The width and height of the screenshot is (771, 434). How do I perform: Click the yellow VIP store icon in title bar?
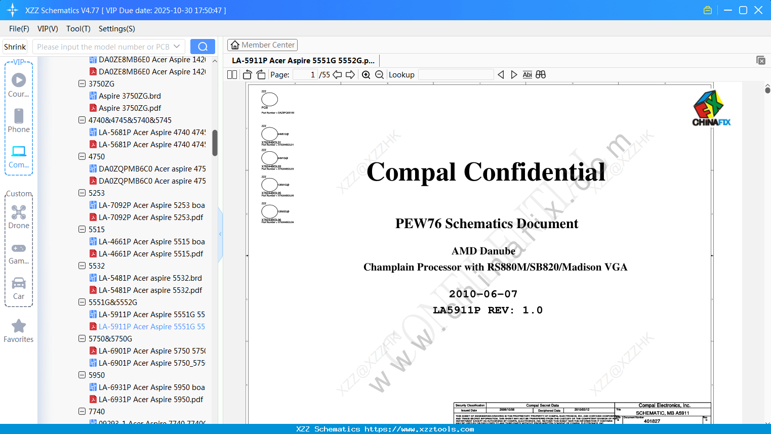pos(708,10)
